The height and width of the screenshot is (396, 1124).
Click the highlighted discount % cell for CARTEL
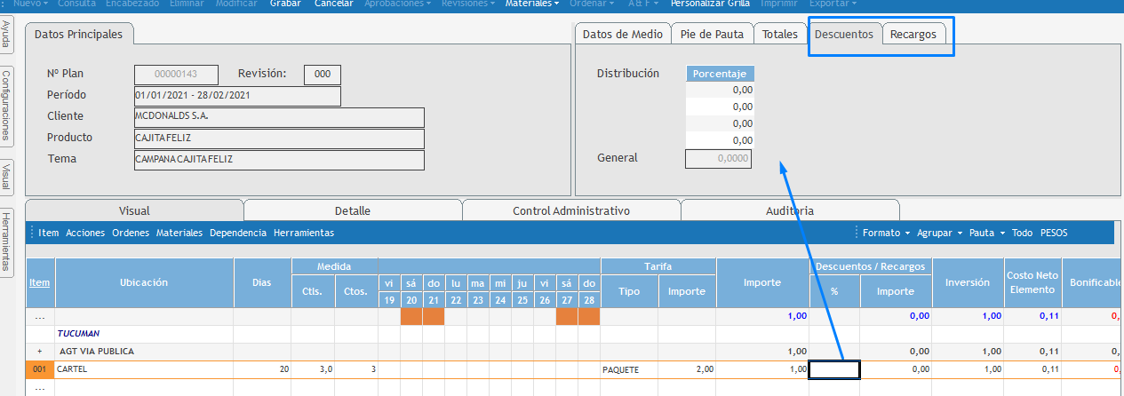833,369
